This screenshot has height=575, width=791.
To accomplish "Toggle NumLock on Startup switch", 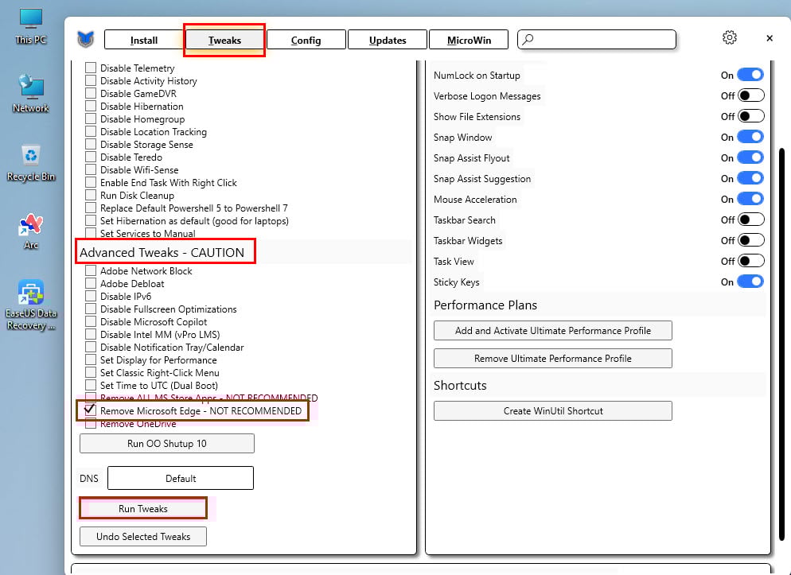I will pyautogui.click(x=750, y=75).
